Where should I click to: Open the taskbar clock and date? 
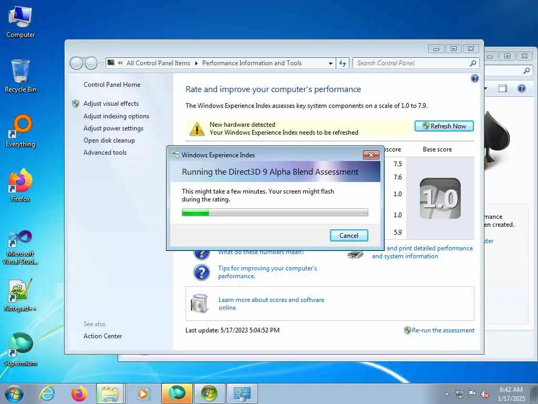point(511,394)
